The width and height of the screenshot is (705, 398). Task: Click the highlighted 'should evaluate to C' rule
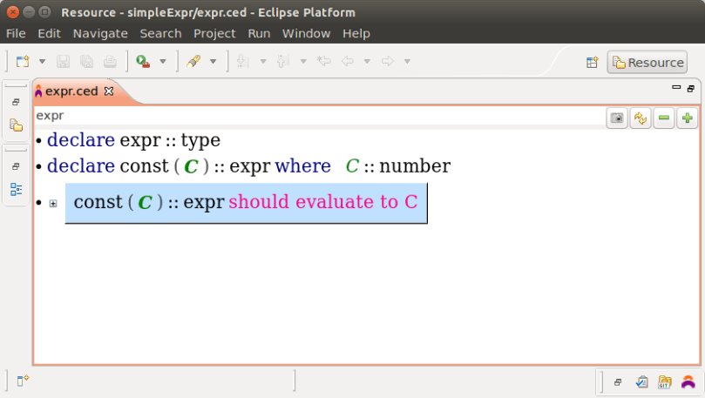[323, 202]
